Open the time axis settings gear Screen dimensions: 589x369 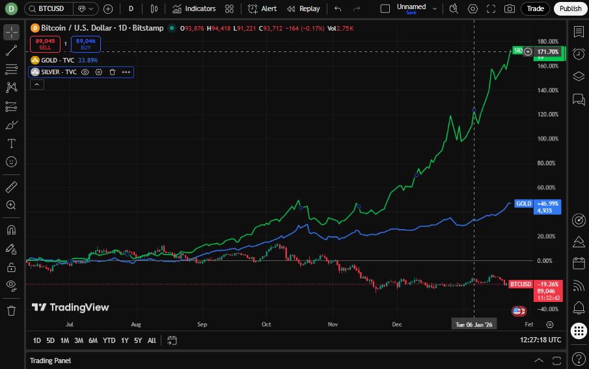tap(550, 325)
